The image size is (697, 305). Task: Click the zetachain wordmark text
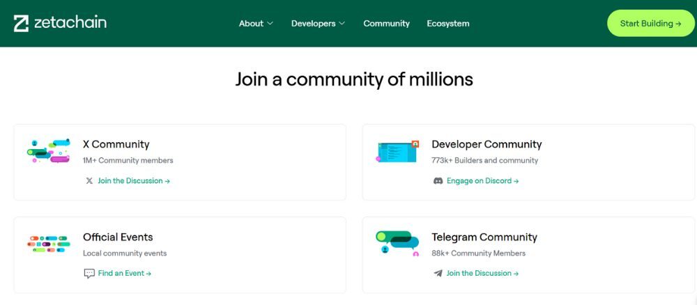click(70, 23)
